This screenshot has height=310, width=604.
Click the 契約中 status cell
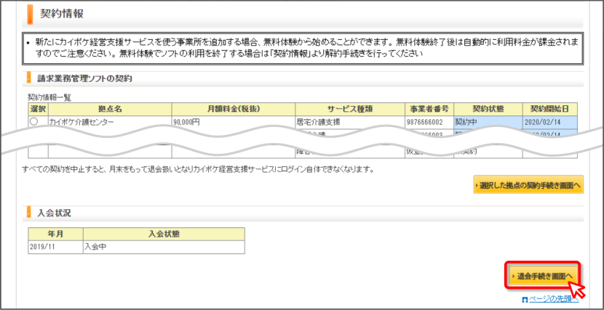488,122
